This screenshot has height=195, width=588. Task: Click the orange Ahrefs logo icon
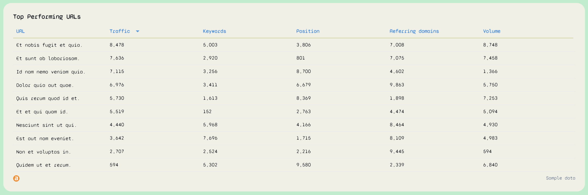[x=16, y=178]
